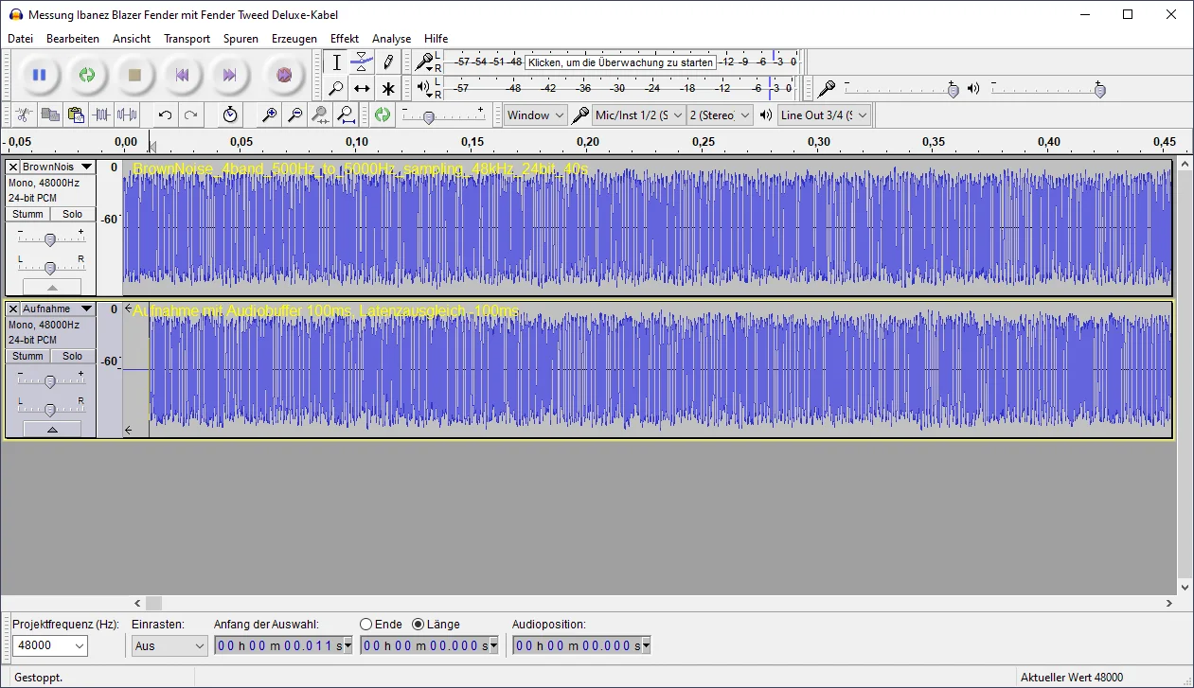This screenshot has width=1194, height=688.
Task: Open the Spuren menu
Action: click(x=241, y=39)
